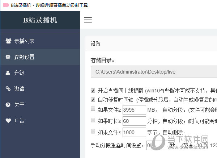Screen dimensions: 217x158
Task: Enable the 如果文件≥ MB auto-split checkbox
Action: pos(93,109)
